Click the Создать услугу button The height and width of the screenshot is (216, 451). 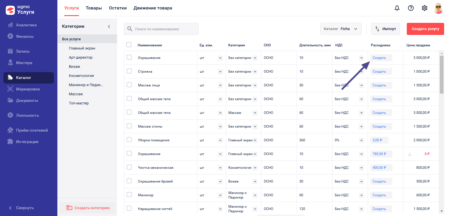point(425,29)
